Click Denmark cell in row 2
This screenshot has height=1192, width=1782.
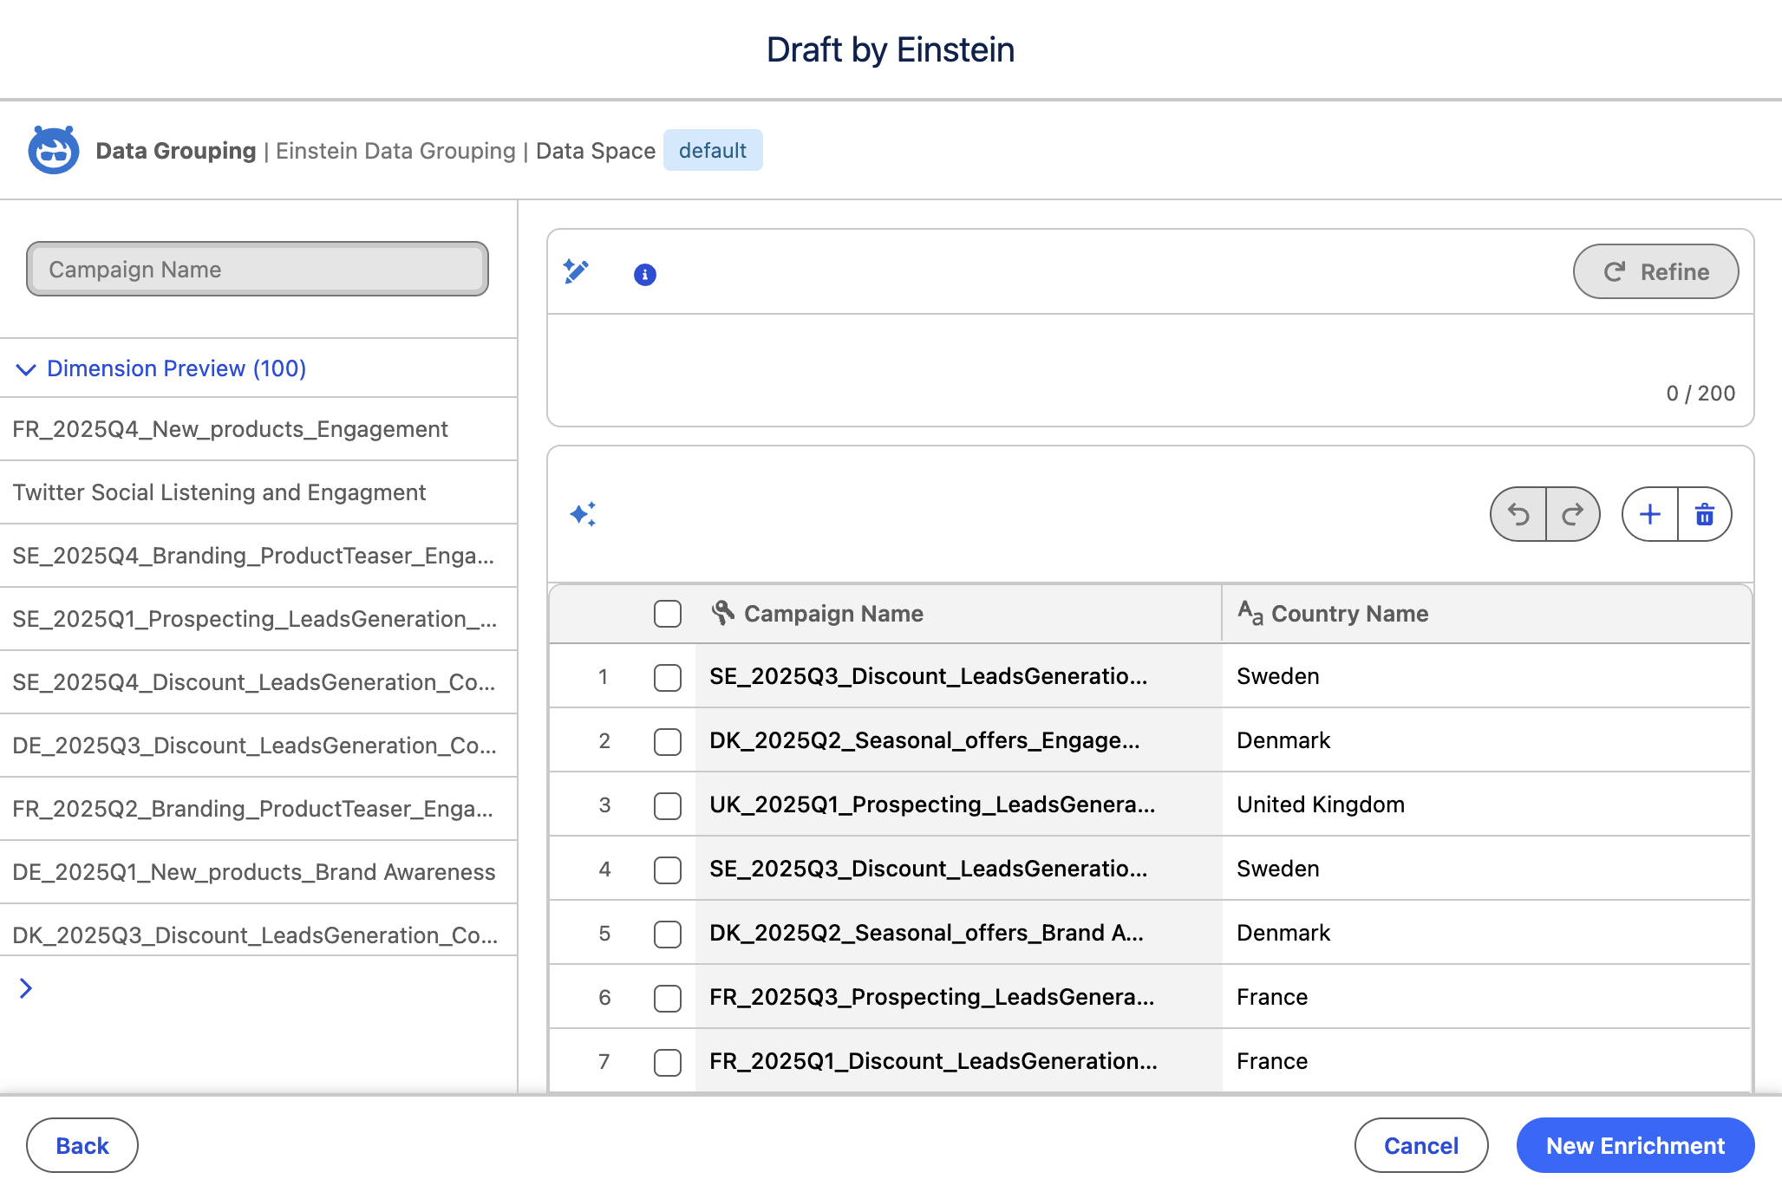(1486, 740)
